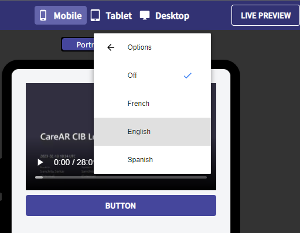Image resolution: width=300 pixels, height=233 pixels.
Task: Switch to Tablet view label
Action: tap(119, 16)
